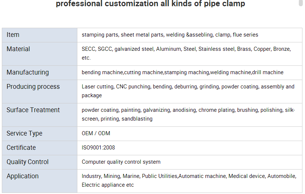Click the OEM / ODM value text

[x=96, y=133]
